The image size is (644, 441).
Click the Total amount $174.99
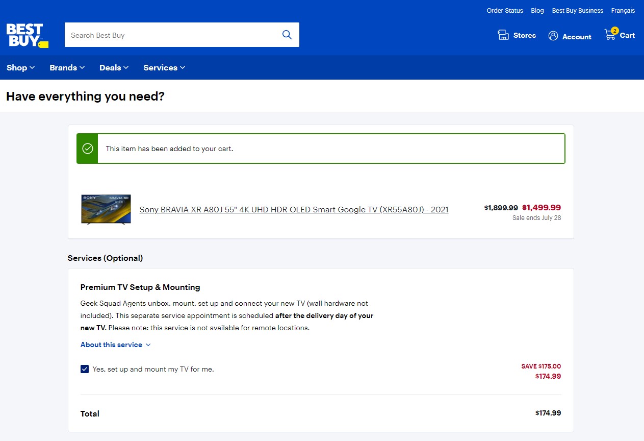click(x=548, y=413)
